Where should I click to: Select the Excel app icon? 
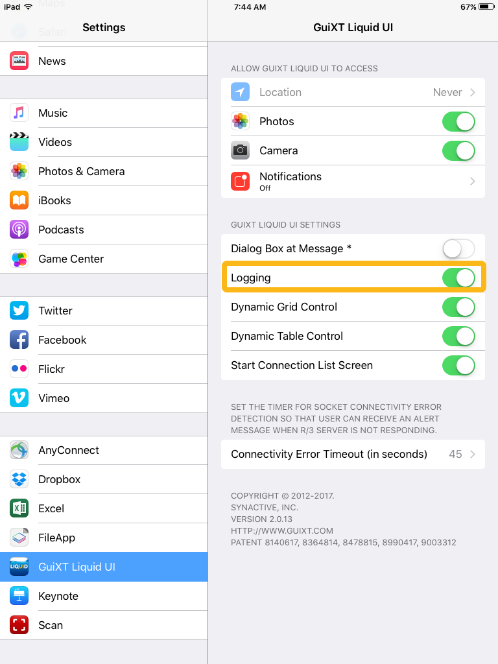[x=19, y=508]
